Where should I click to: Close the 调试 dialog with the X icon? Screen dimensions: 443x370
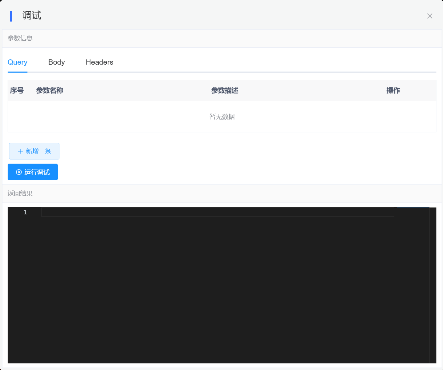tap(429, 16)
